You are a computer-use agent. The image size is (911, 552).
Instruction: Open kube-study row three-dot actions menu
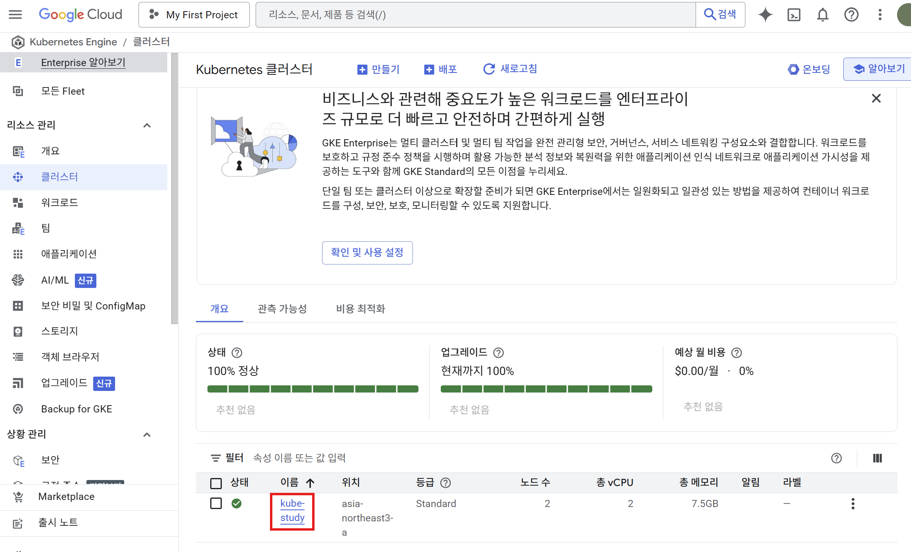pos(852,503)
